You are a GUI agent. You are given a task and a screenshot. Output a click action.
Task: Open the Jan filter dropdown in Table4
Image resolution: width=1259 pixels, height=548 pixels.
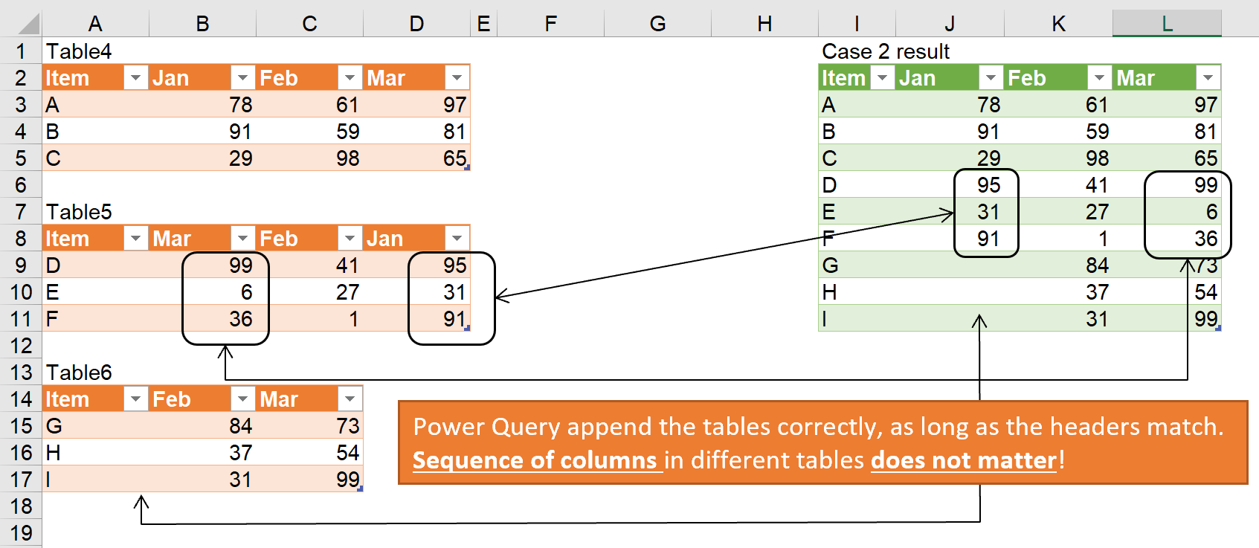coord(242,78)
